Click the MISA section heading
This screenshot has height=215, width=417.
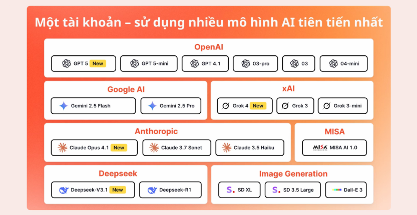(x=334, y=131)
